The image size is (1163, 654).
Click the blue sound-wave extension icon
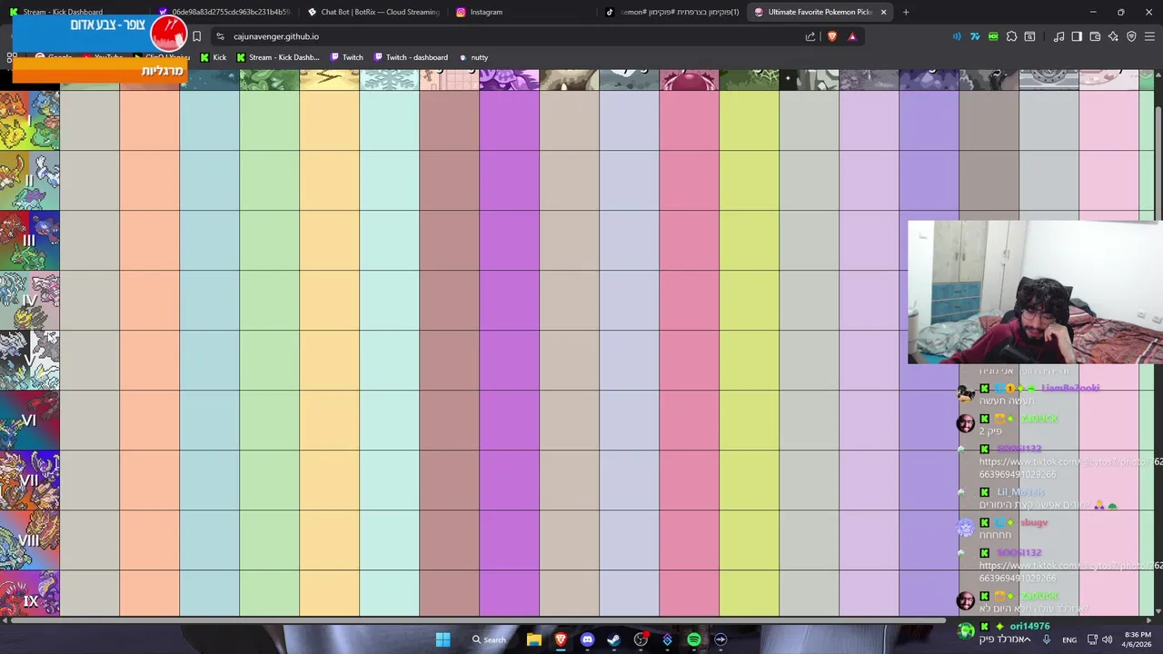click(957, 36)
